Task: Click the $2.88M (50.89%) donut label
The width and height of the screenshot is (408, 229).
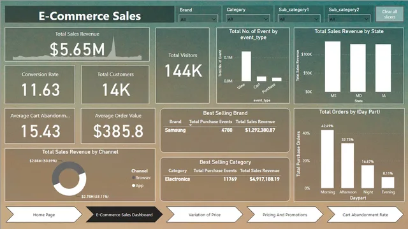Action: tap(43, 161)
